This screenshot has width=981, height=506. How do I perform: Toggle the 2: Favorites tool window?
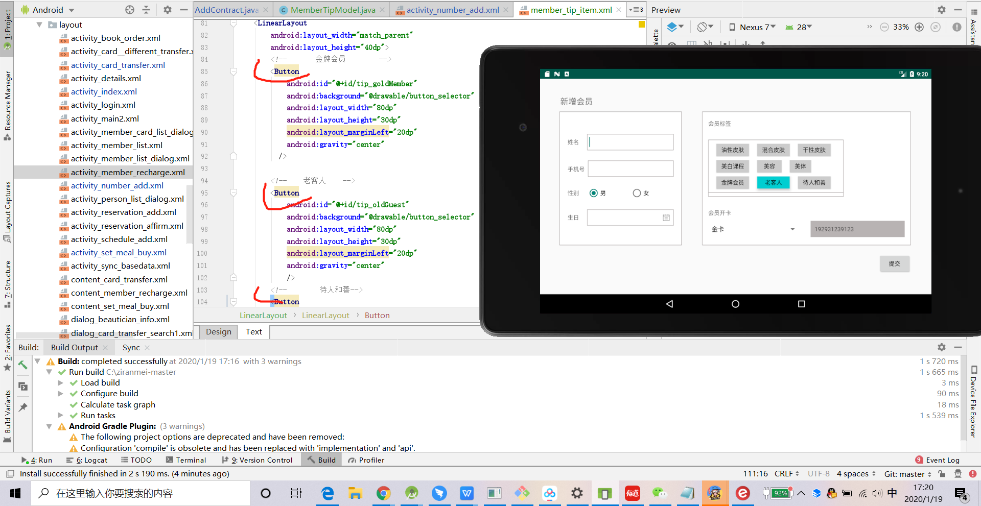coord(7,348)
